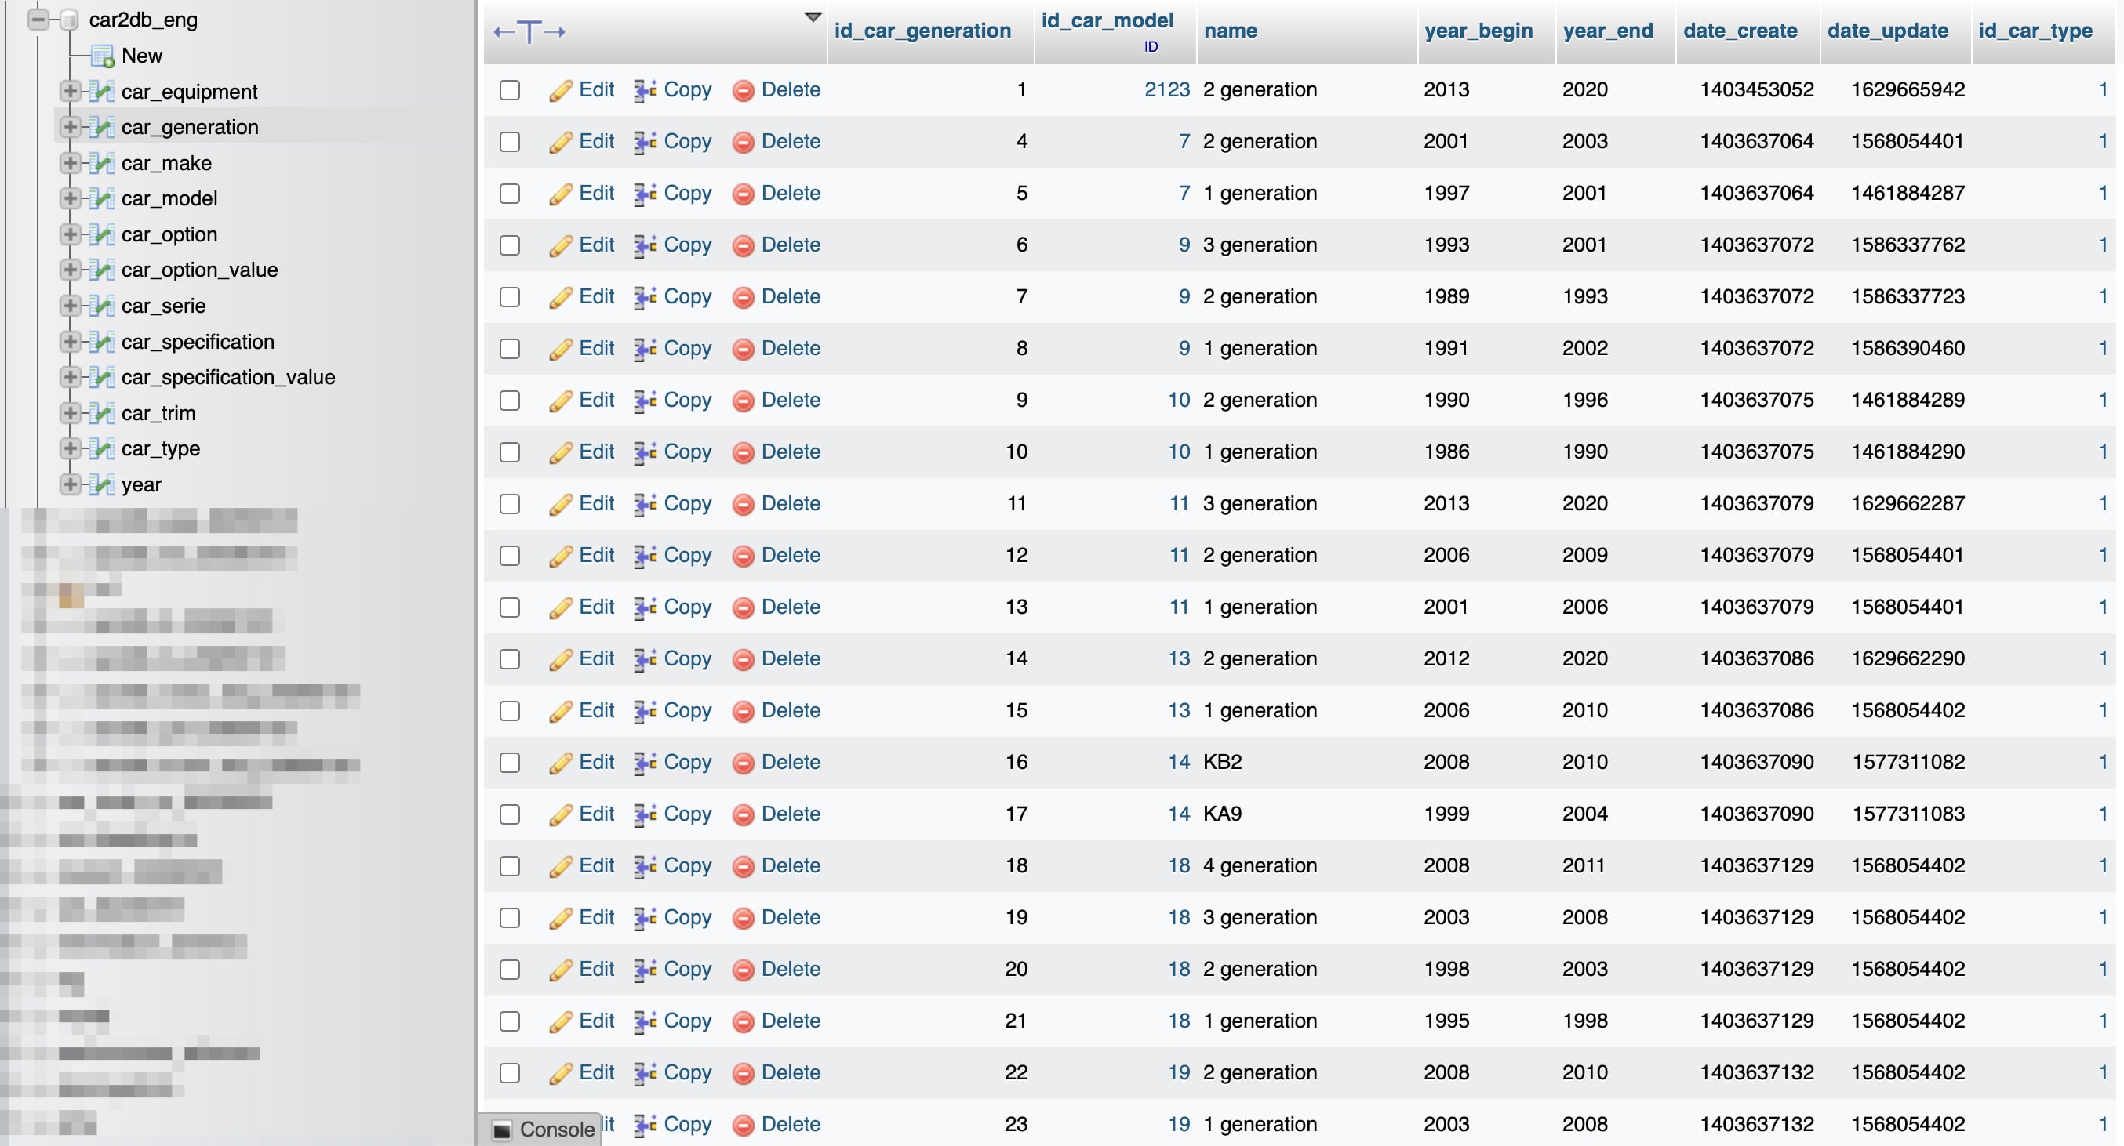The height and width of the screenshot is (1146, 2124).
Task: Select checkbox for generation row 22
Action: click(510, 1072)
